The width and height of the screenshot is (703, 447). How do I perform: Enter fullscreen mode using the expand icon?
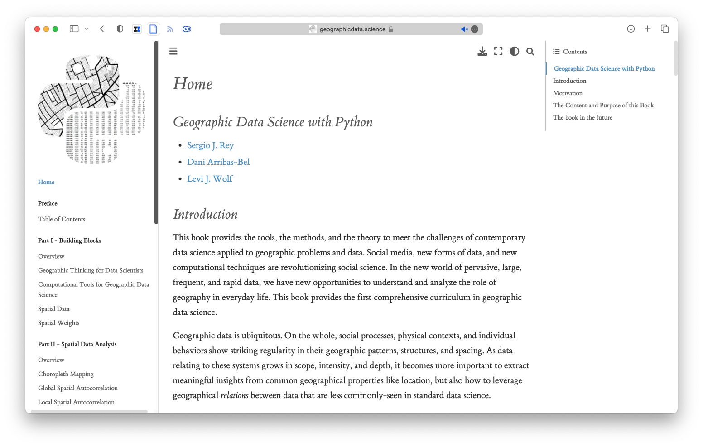click(498, 51)
